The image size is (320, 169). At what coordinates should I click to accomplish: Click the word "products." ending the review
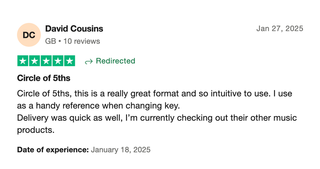click(x=35, y=130)
